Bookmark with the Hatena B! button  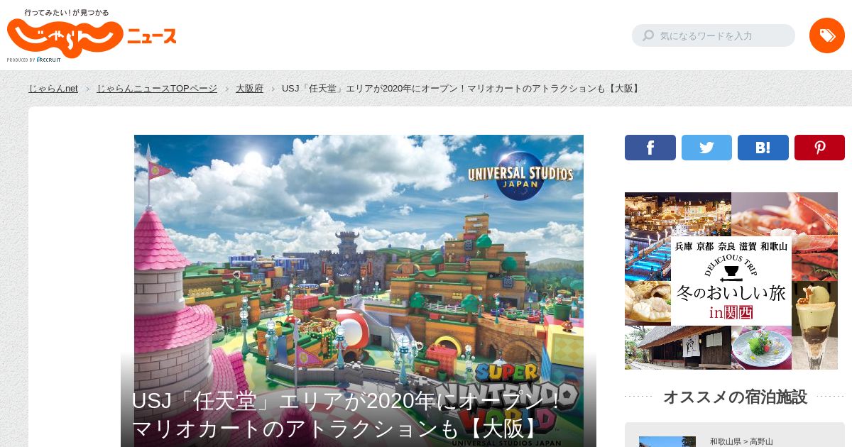pyautogui.click(x=763, y=148)
